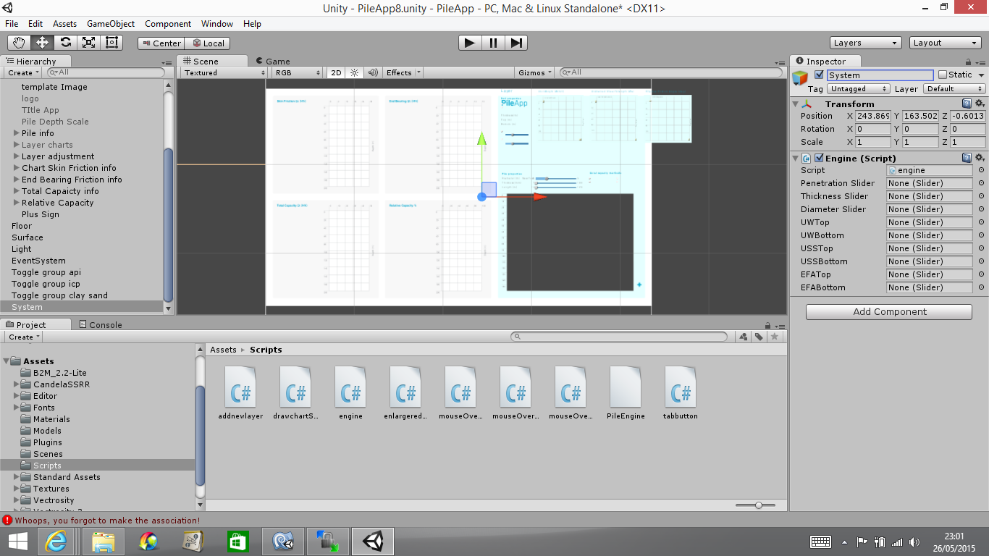The width and height of the screenshot is (989, 556).
Task: Open Hierarchy Create button
Action: [x=23, y=72]
